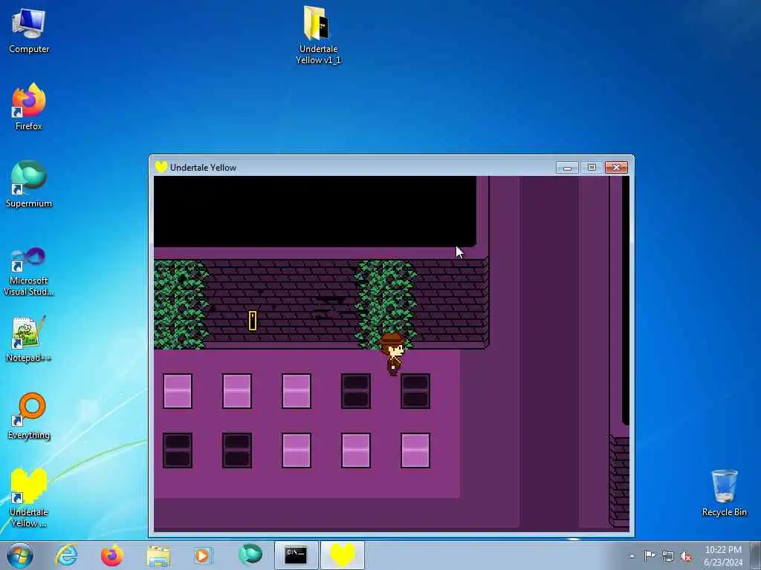Select the Firefox desktop shortcut
The height and width of the screenshot is (570, 761).
pyautogui.click(x=29, y=107)
